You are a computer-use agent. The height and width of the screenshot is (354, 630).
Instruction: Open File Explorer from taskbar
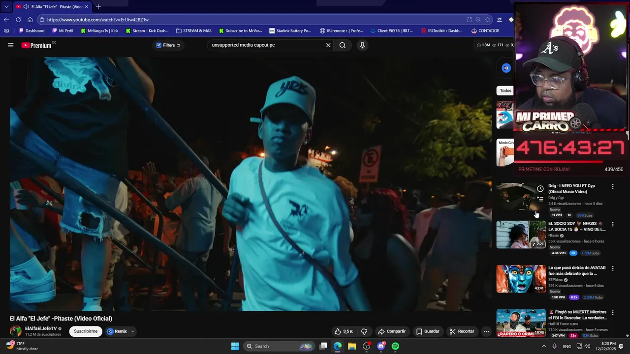pyautogui.click(x=352, y=346)
